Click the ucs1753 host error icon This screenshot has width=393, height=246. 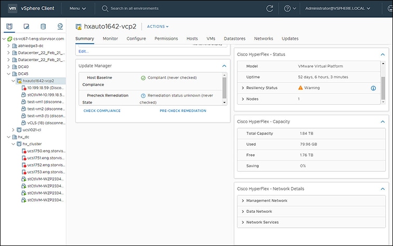[24, 172]
